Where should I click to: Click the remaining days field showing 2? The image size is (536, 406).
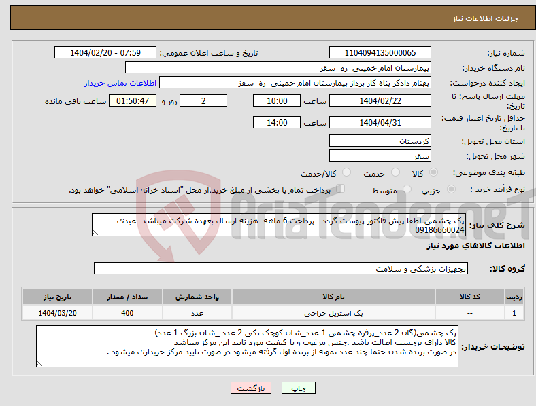(x=203, y=100)
